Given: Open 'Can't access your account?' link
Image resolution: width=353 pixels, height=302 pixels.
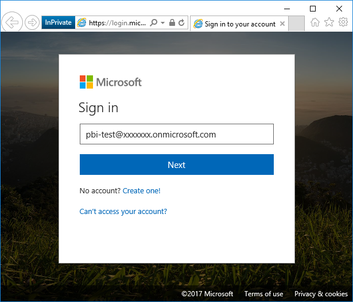Looking at the screenshot, I should tap(123, 212).
